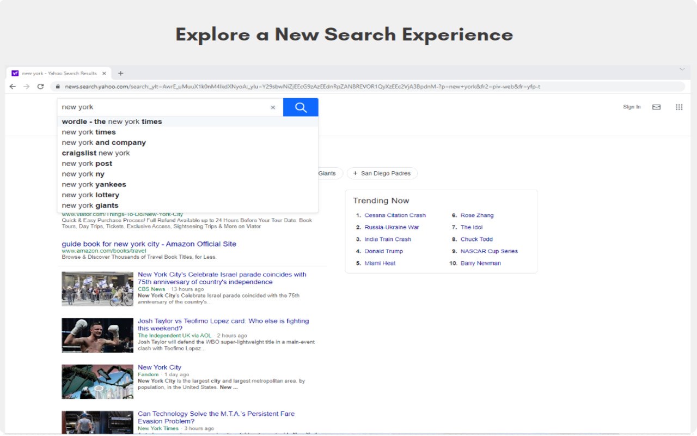
Task: Select suggestion new york ny
Action: point(187,174)
